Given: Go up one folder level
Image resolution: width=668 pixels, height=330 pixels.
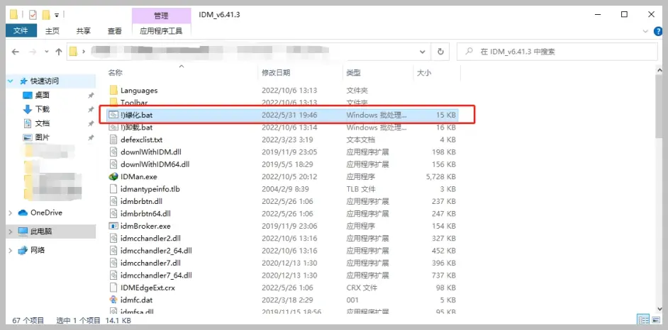Looking at the screenshot, I should pyautogui.click(x=59, y=52).
